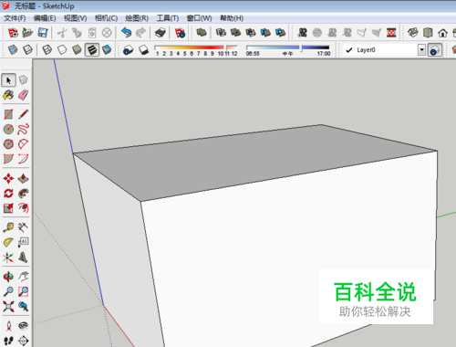Choose the filled Pie tool
Image resolution: width=456 pixels, height=347 pixels.
coord(8,159)
